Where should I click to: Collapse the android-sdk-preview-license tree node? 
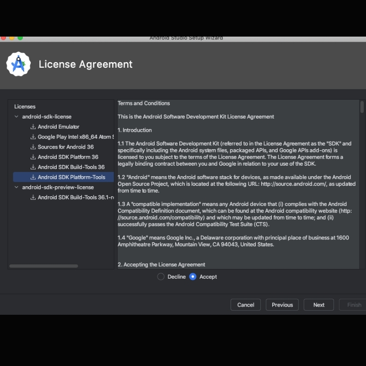[x=16, y=187]
